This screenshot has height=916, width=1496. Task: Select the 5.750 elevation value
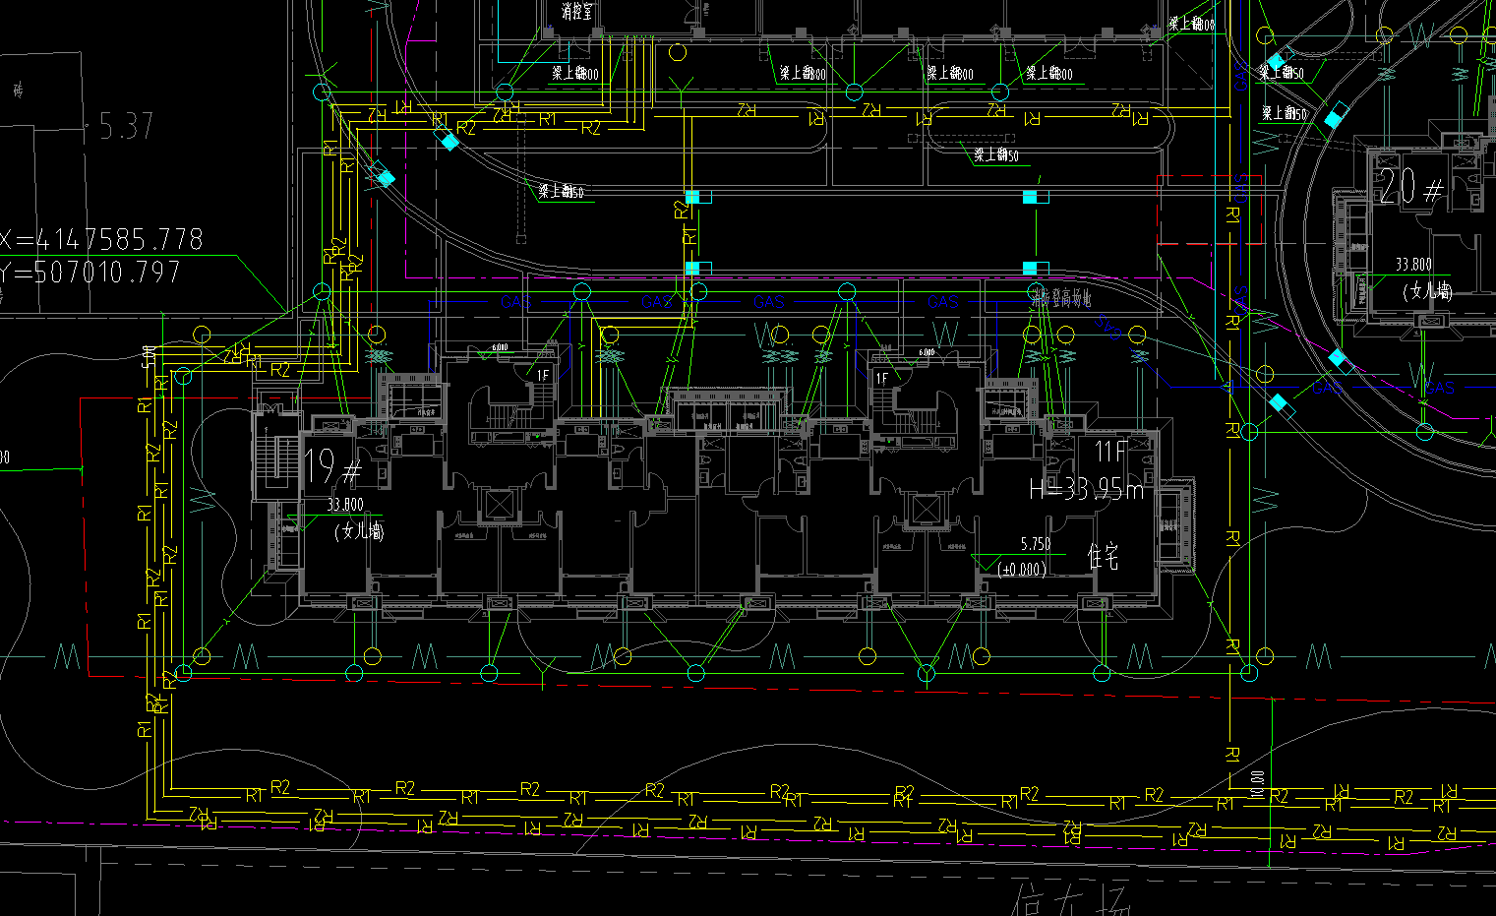coord(1035,544)
